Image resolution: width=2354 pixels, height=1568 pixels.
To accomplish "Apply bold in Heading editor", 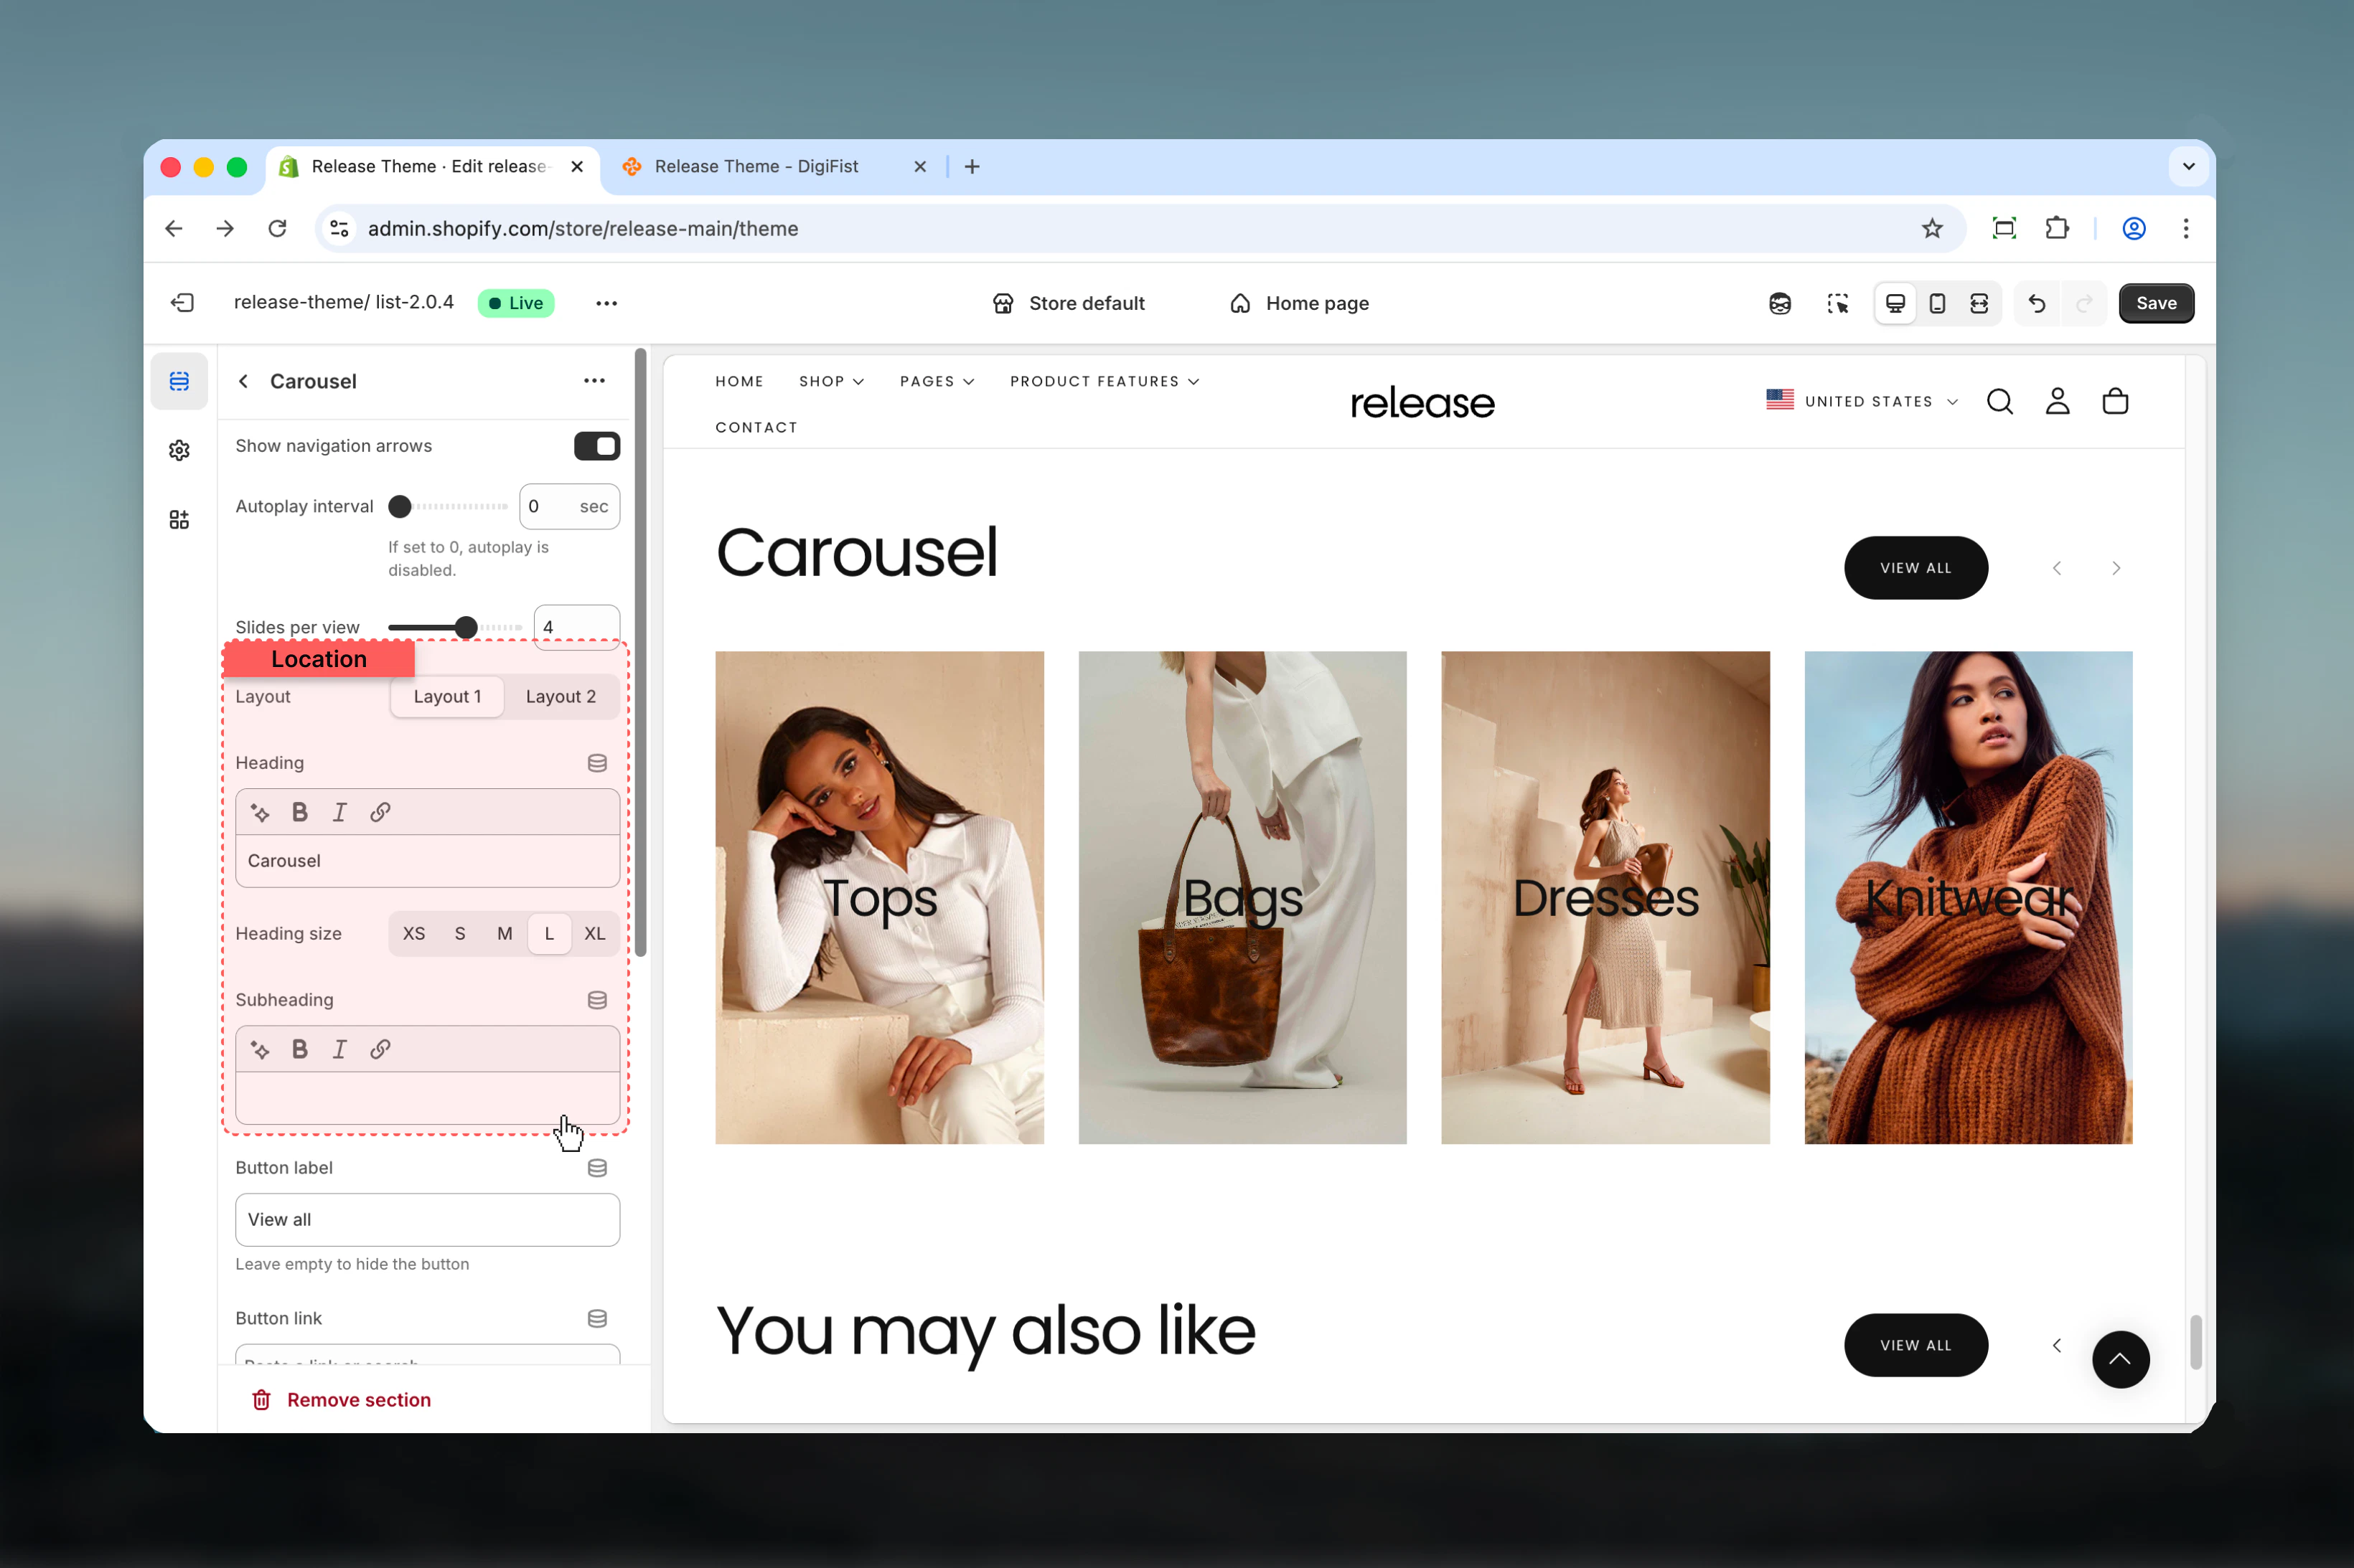I will [x=299, y=812].
